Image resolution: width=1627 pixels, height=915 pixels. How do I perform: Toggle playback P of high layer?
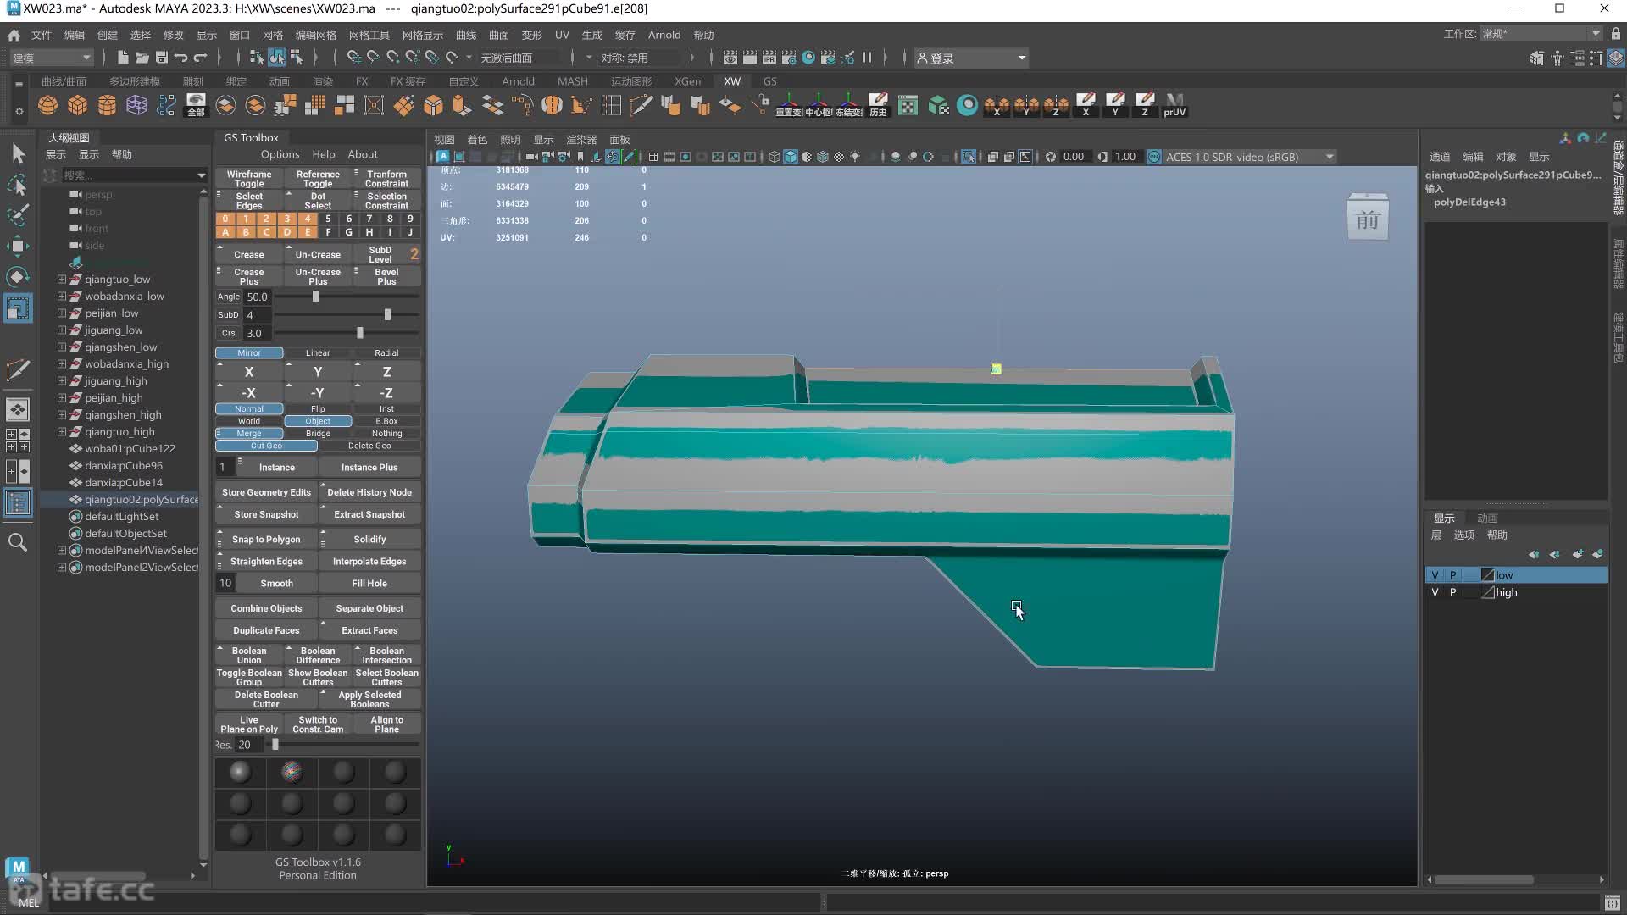click(1452, 592)
